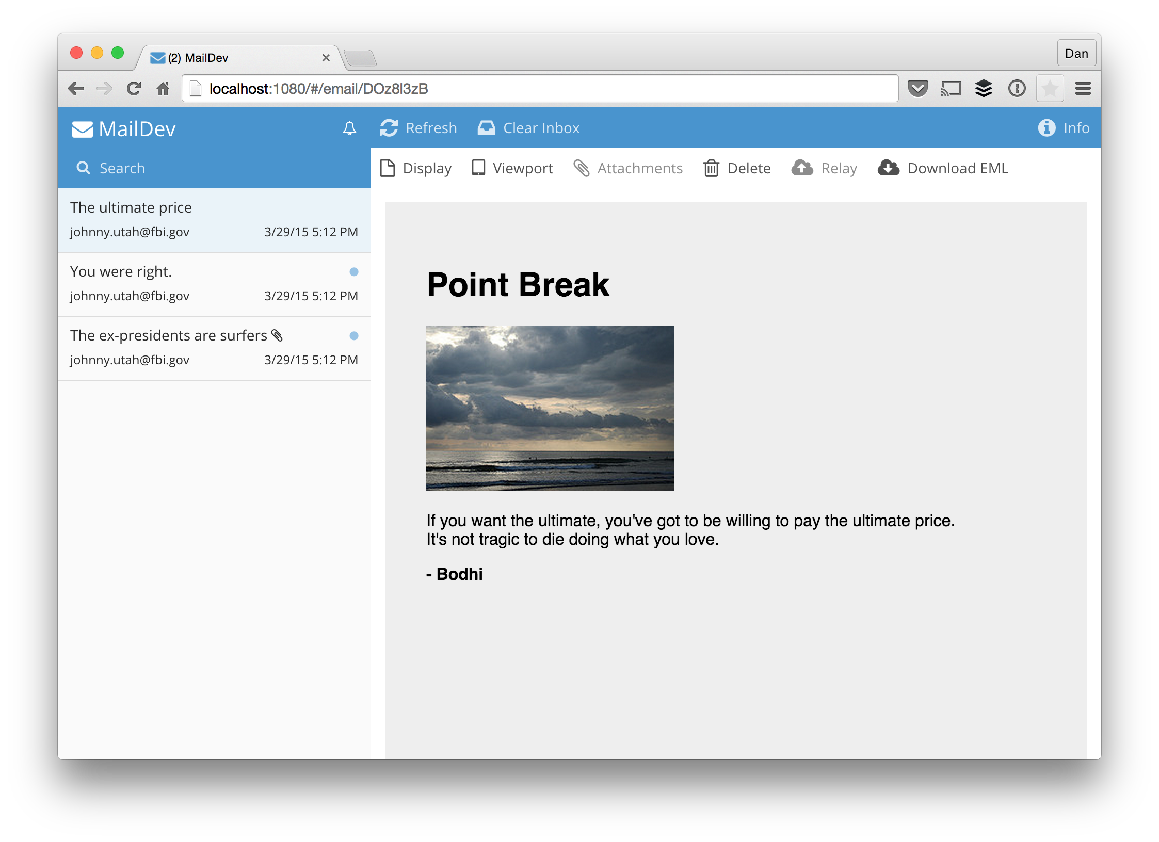The image size is (1159, 842).
Task: Open the Attachments view icon
Action: pos(583,168)
